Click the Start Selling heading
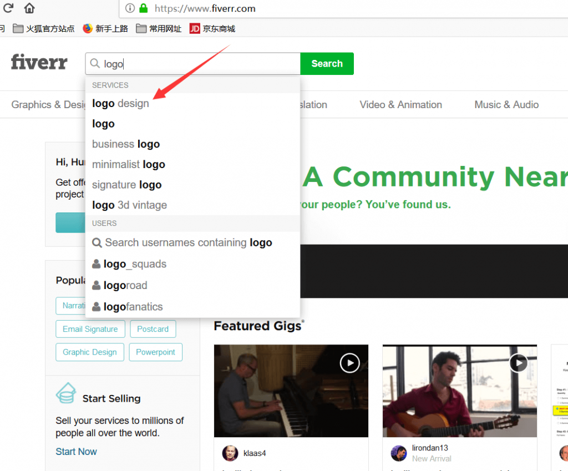The image size is (568, 471). pyautogui.click(x=111, y=398)
